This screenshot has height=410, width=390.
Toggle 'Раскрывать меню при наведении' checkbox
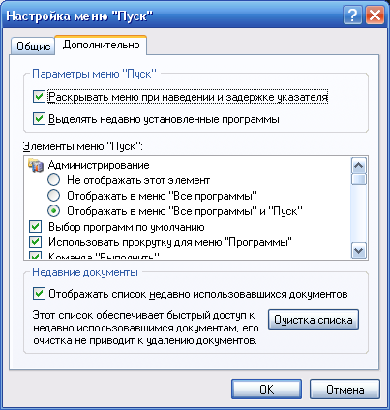tap(39, 97)
